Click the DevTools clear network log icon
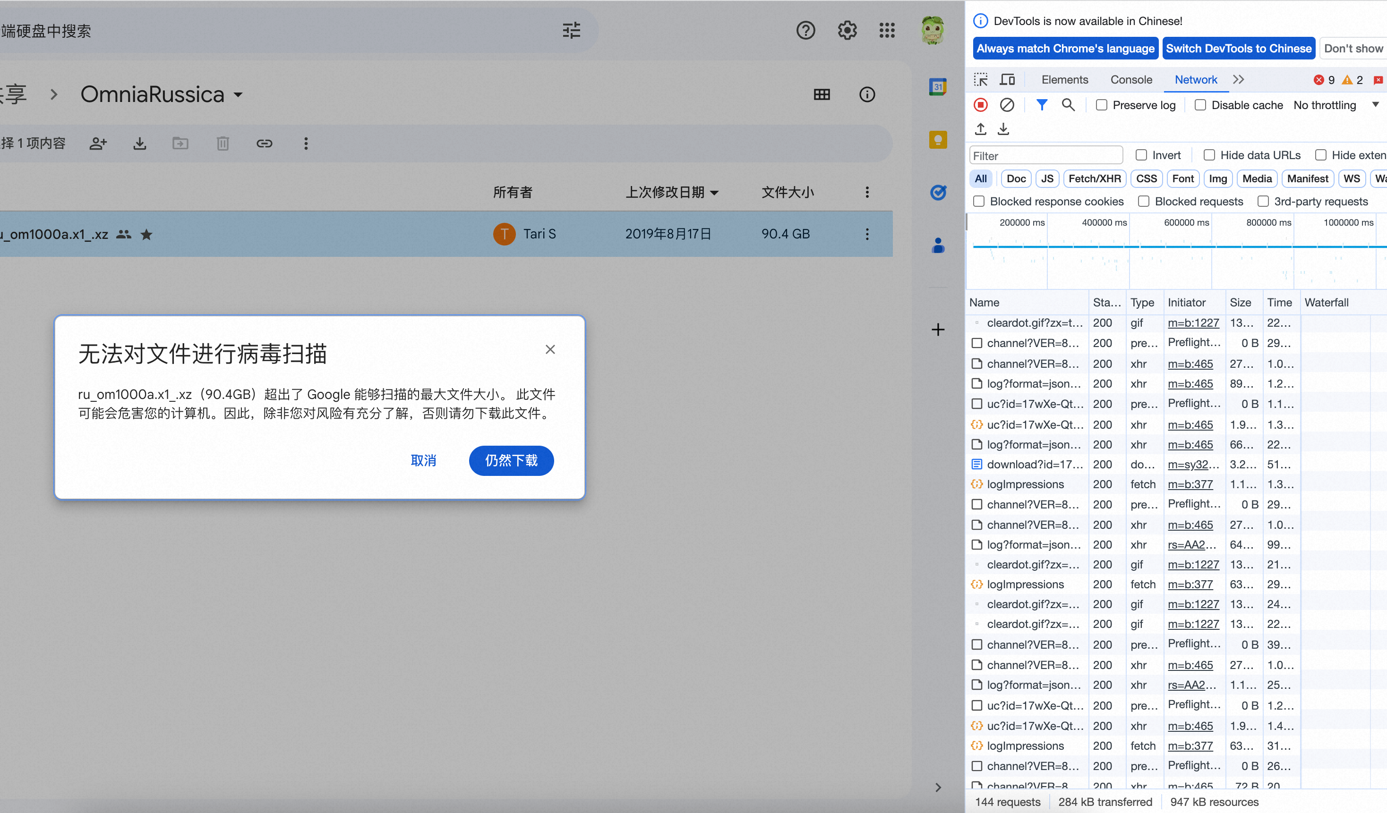The height and width of the screenshot is (813, 1387). 1007,104
